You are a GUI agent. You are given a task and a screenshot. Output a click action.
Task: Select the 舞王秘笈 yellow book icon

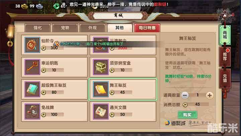tap(101, 89)
